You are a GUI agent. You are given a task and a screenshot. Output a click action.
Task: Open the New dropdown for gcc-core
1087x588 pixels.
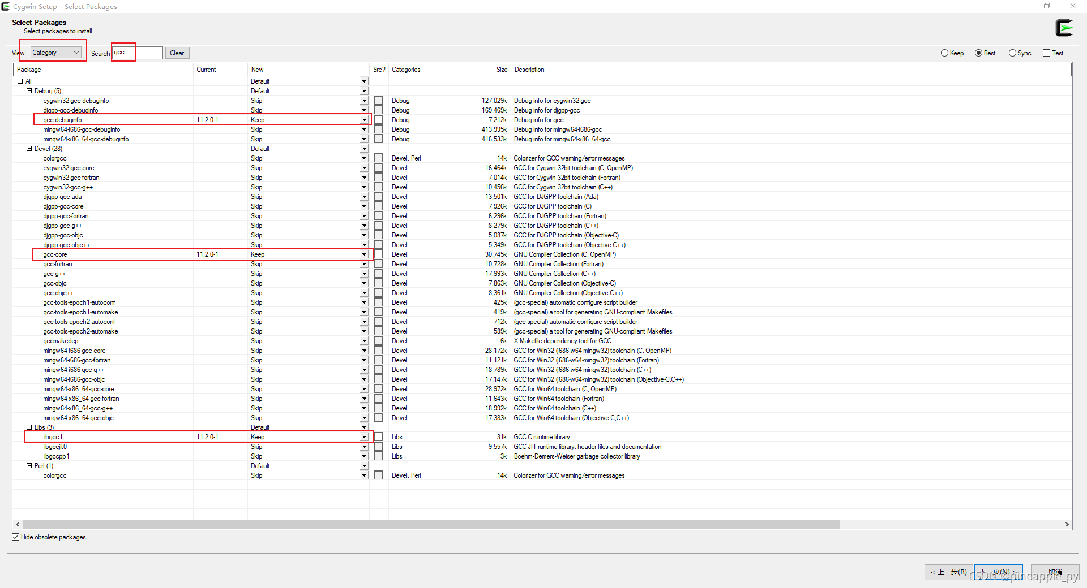[x=364, y=254]
